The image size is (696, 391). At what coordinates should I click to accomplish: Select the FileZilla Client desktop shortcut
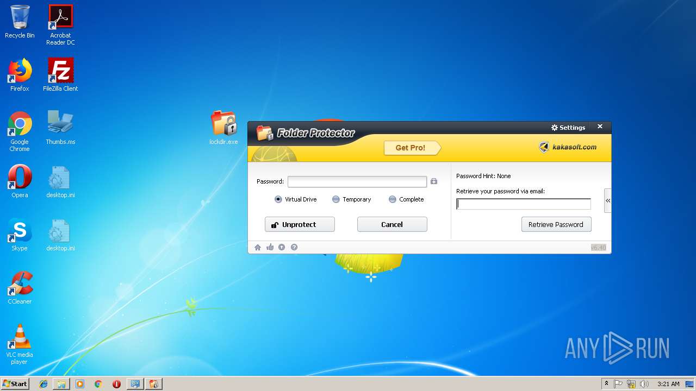click(x=60, y=75)
